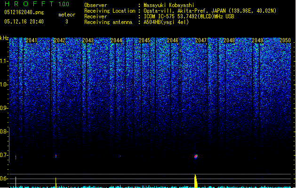The image size is (296, 188).
Task: Click the antenna A504HB(yagi 4el) text
Action: pyautogui.click(x=166, y=22)
